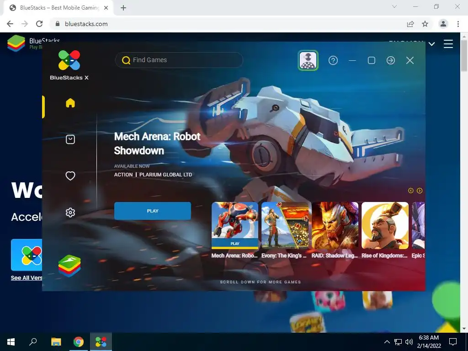This screenshot has width=468, height=351.
Task: Select the Evony: The King's thumbnail
Action: coord(285,225)
